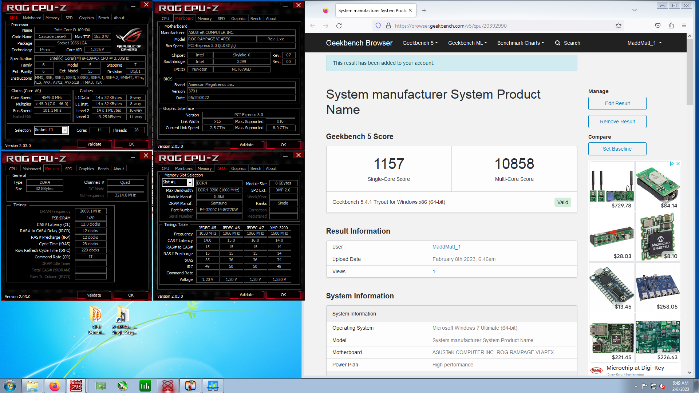Click the taskbar clock showing 6:49 AM

point(680,386)
